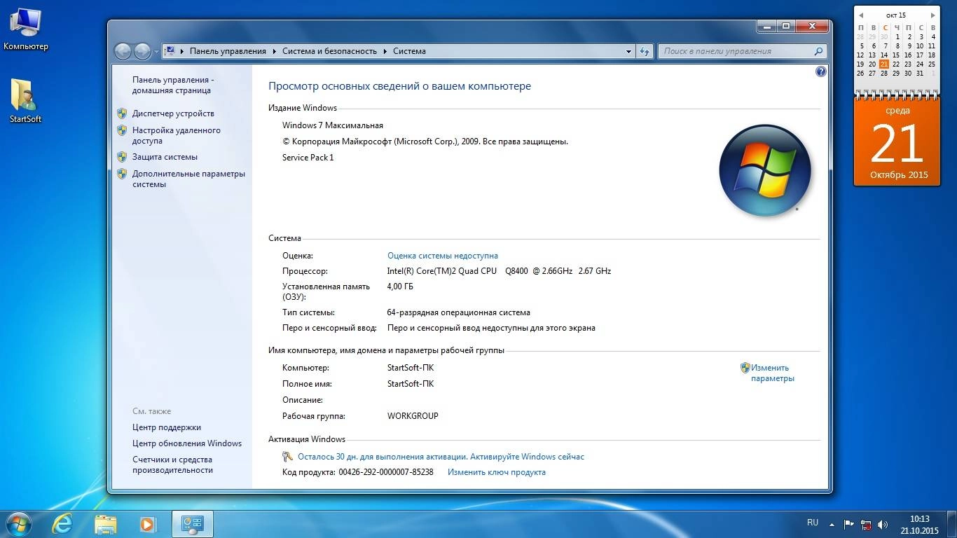Click the Show desktop strip at the taskbar end
The height and width of the screenshot is (538, 957).
[x=951, y=525]
